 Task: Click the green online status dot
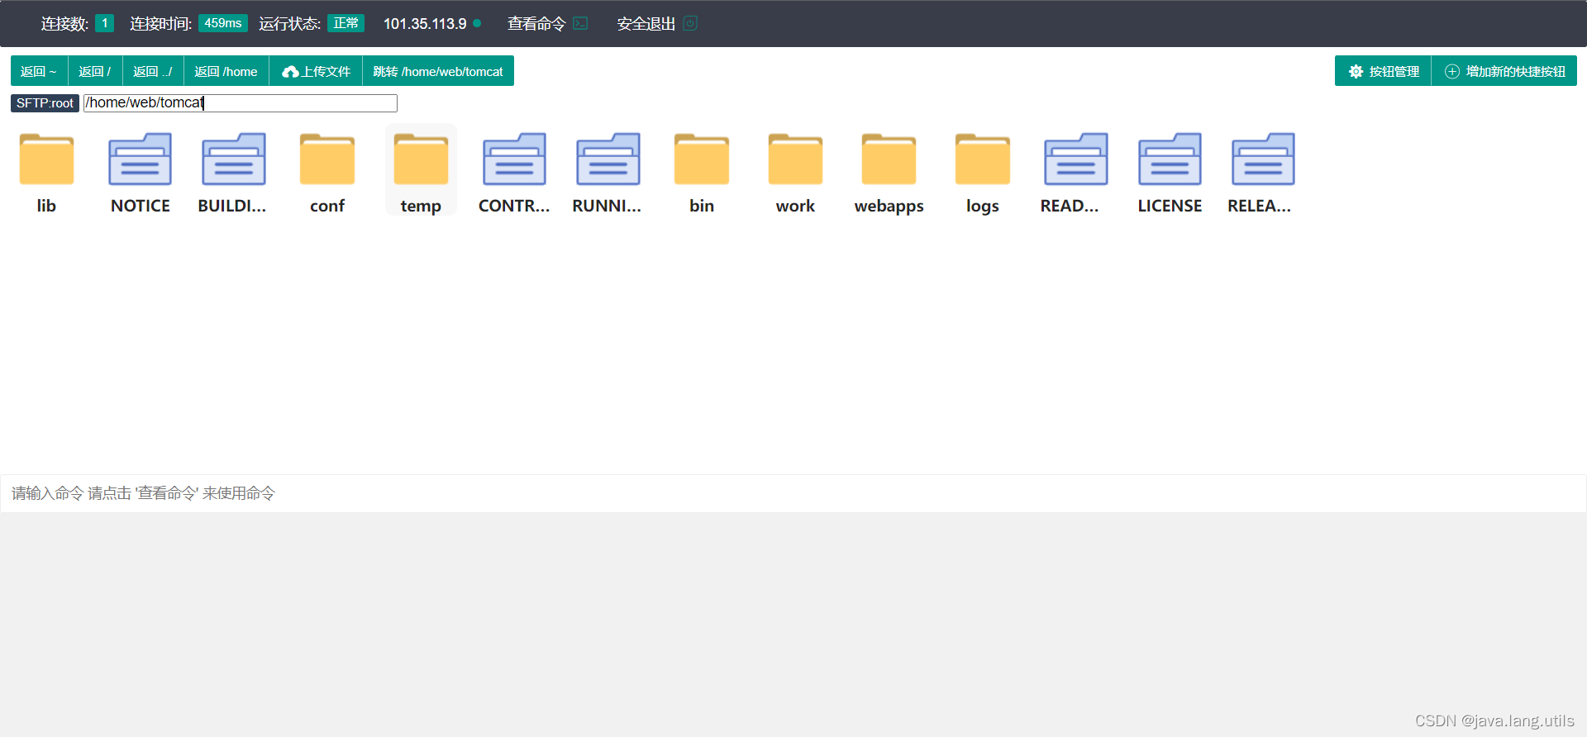coord(477,23)
